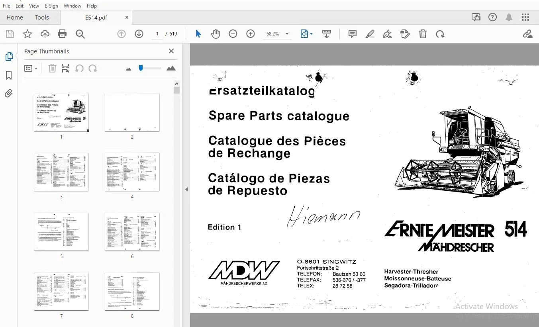Rotate thumbnail pages clockwise
Viewport: 539px width, 327px height.
coord(93,69)
